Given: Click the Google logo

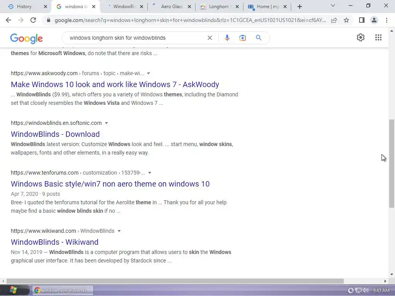Looking at the screenshot, I should click(27, 38).
